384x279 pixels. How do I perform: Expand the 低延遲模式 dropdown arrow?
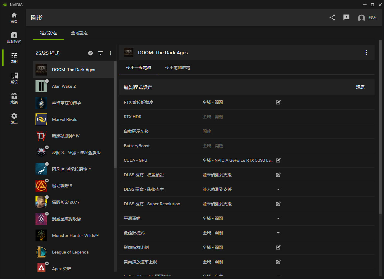coord(278,233)
